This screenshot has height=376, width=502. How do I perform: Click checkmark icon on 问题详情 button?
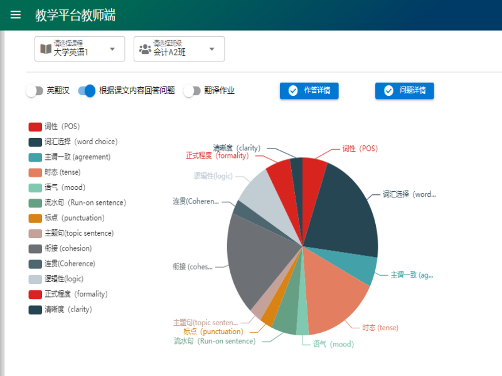pyautogui.click(x=388, y=91)
